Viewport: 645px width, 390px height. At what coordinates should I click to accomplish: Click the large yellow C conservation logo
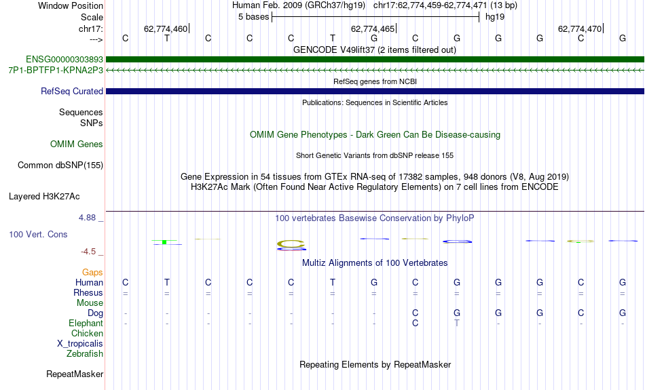coord(291,244)
